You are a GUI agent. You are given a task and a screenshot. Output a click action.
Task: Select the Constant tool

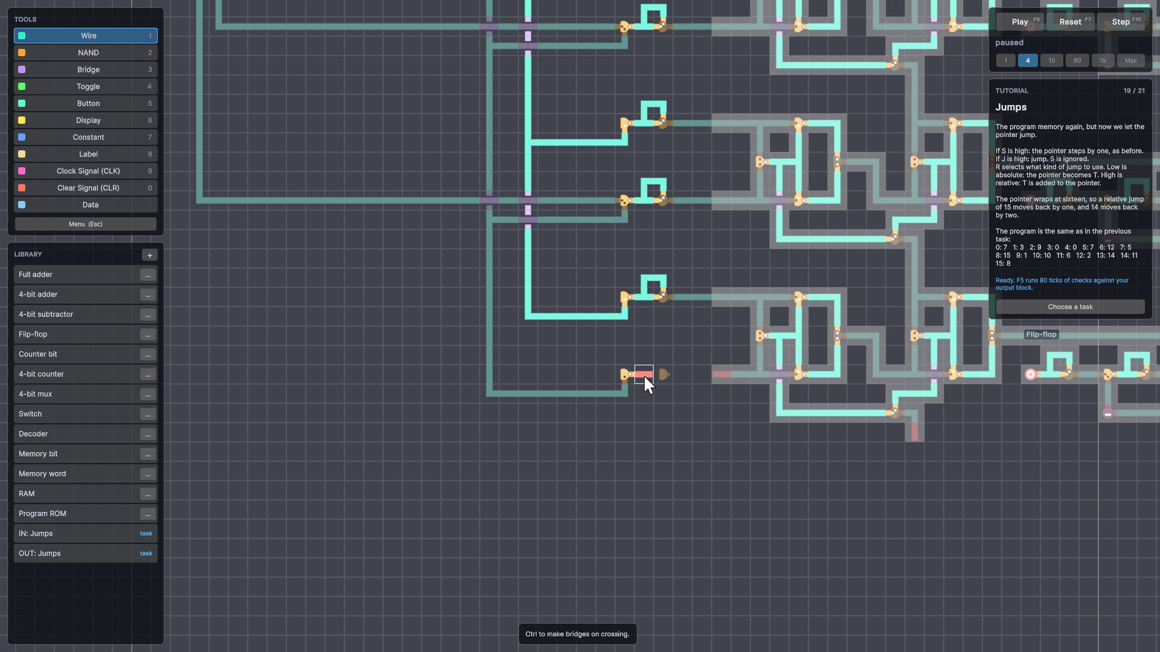86,137
